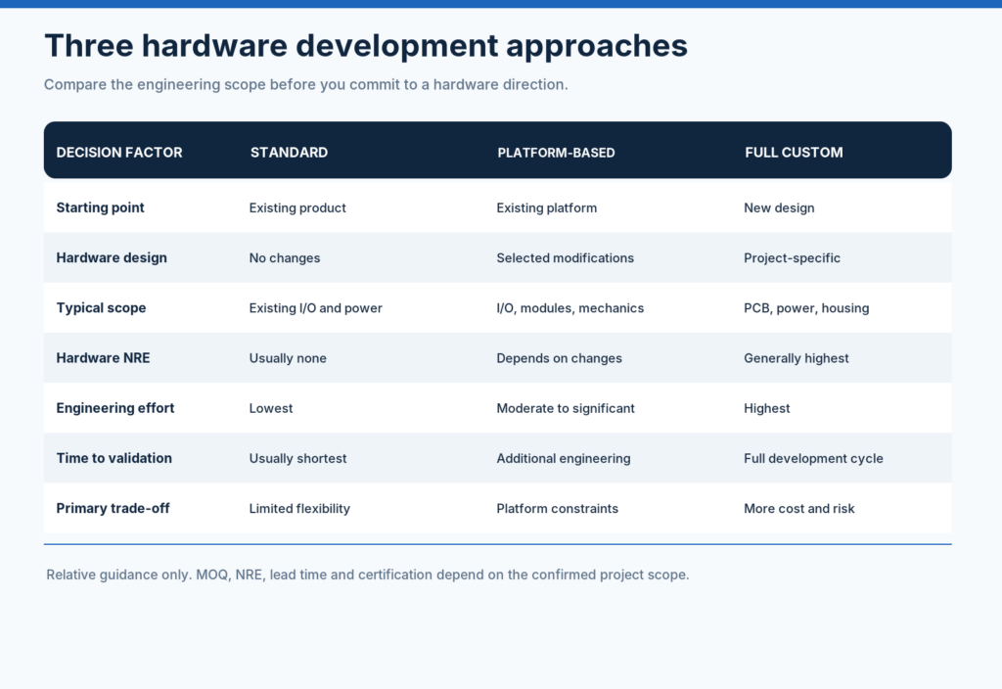Select the 'New design' cell
The image size is (1002, 689).
click(779, 207)
